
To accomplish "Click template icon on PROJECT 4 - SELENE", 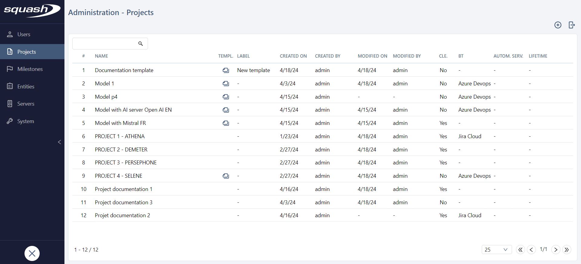I will [226, 176].
